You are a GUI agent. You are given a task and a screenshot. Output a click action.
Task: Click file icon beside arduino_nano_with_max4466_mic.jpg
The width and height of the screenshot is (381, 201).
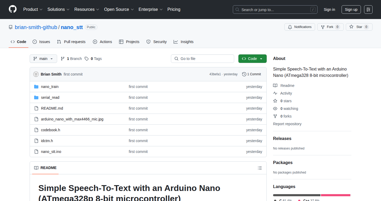tap(36, 119)
